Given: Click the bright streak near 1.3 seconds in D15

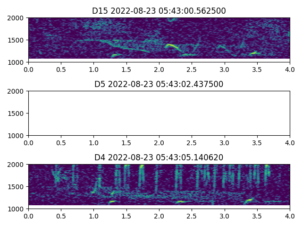Looking at the screenshot, I should pos(115,55).
